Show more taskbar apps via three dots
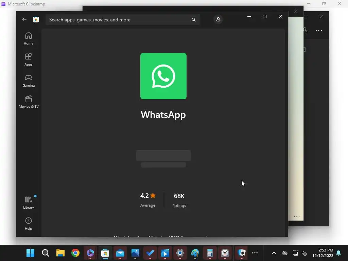The image size is (348, 261). click(255, 253)
